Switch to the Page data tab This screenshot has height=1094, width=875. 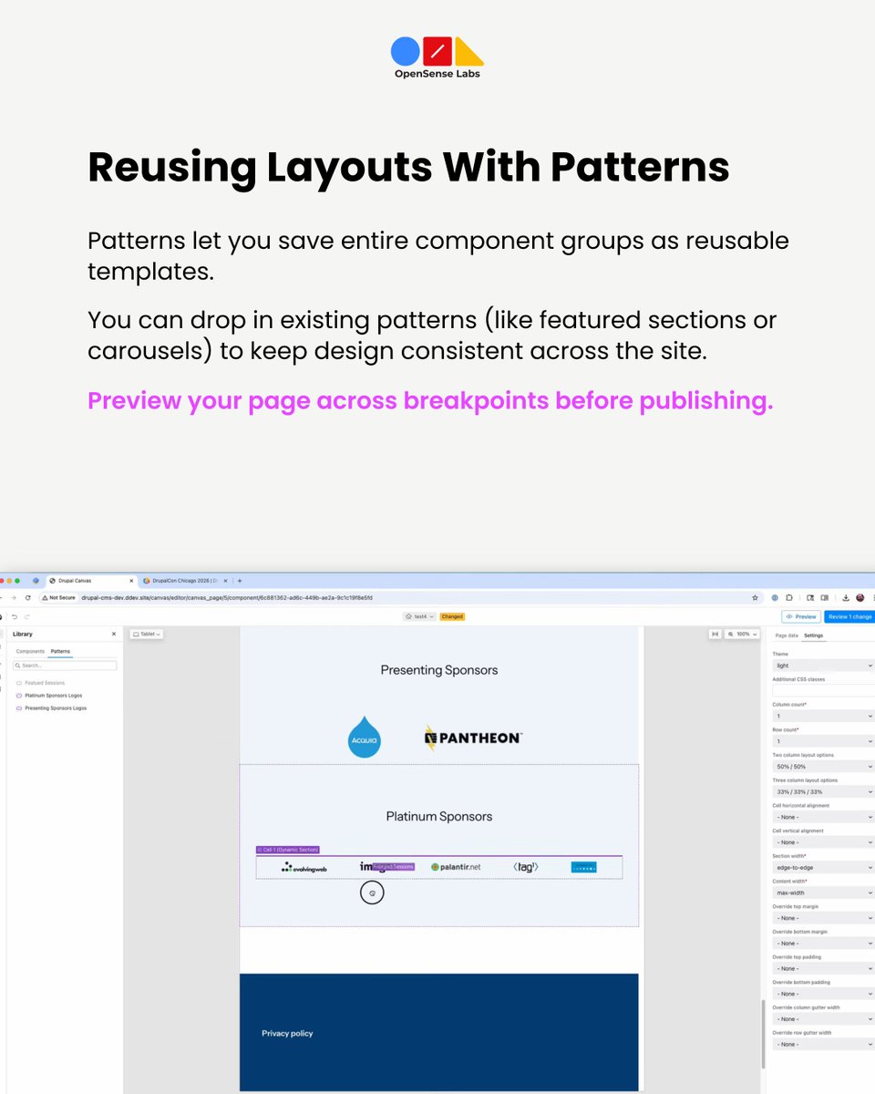(x=787, y=635)
